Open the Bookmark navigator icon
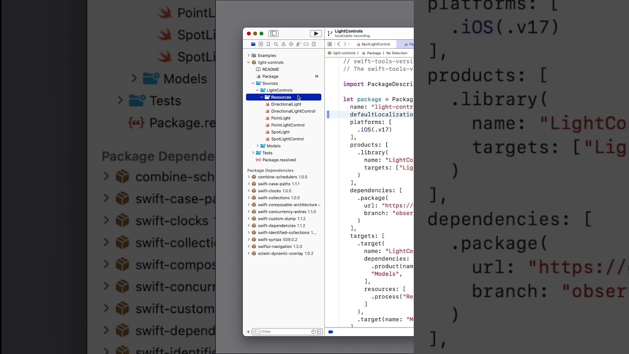 coord(268,44)
